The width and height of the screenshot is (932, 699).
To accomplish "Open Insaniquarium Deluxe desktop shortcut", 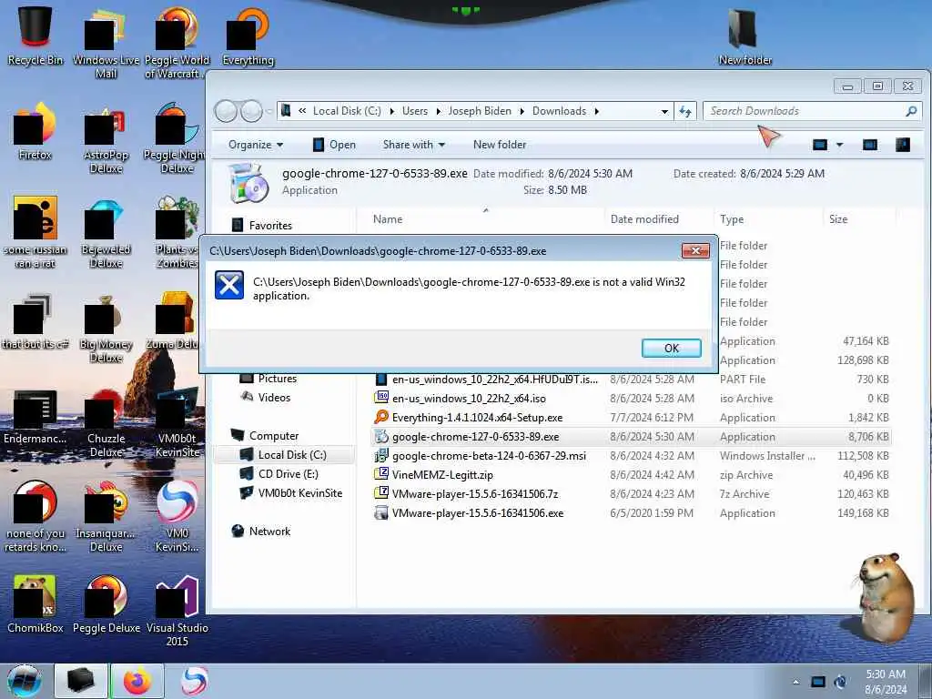I will pos(106,516).
